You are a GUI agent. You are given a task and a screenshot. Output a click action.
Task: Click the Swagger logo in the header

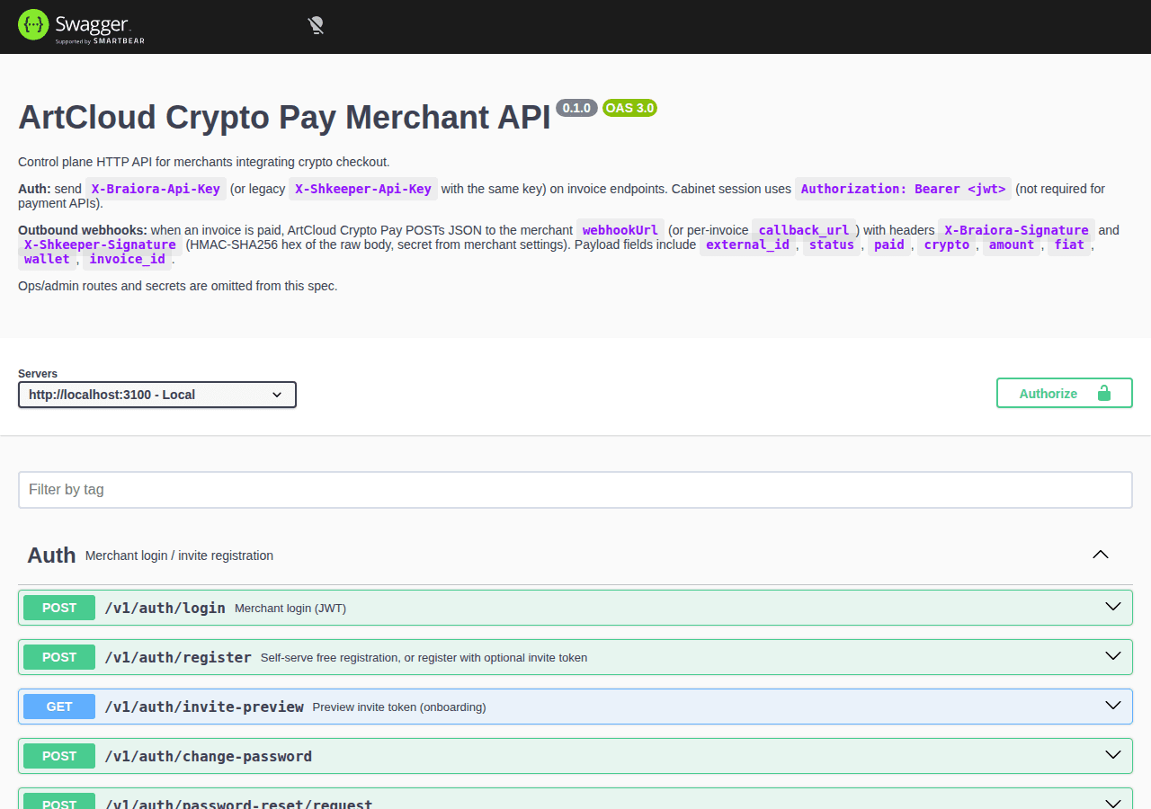81,25
